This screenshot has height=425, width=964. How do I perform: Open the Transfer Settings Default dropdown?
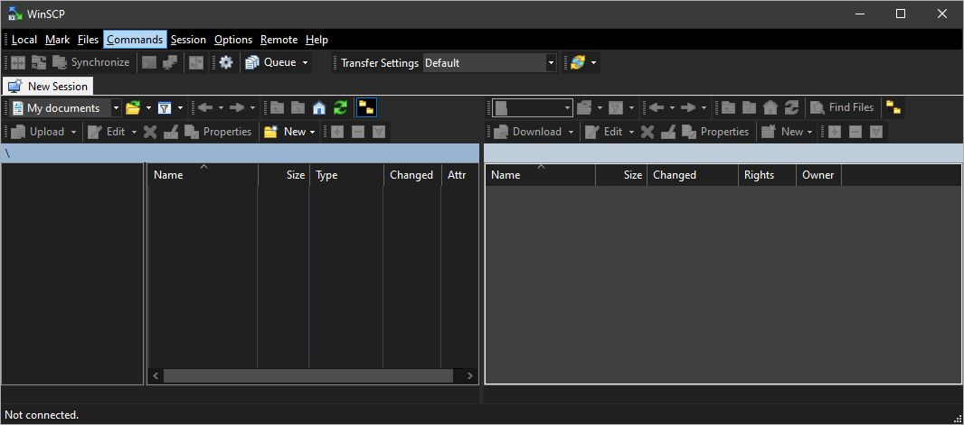point(551,63)
